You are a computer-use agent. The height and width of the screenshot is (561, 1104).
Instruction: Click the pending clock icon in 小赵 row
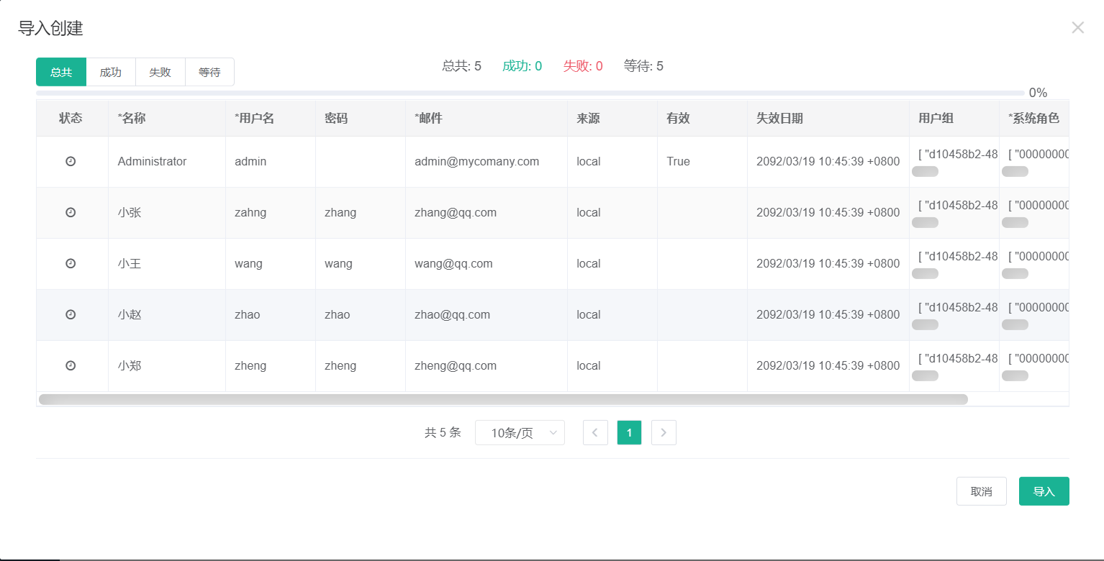pyautogui.click(x=71, y=314)
